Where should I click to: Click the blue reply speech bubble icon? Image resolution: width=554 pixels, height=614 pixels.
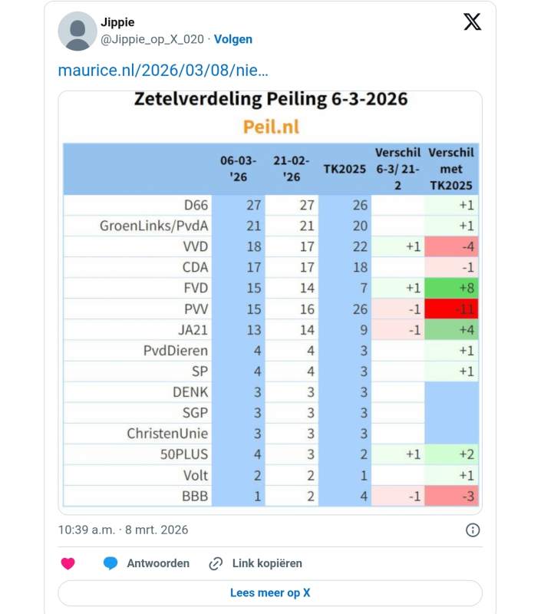pyautogui.click(x=110, y=563)
